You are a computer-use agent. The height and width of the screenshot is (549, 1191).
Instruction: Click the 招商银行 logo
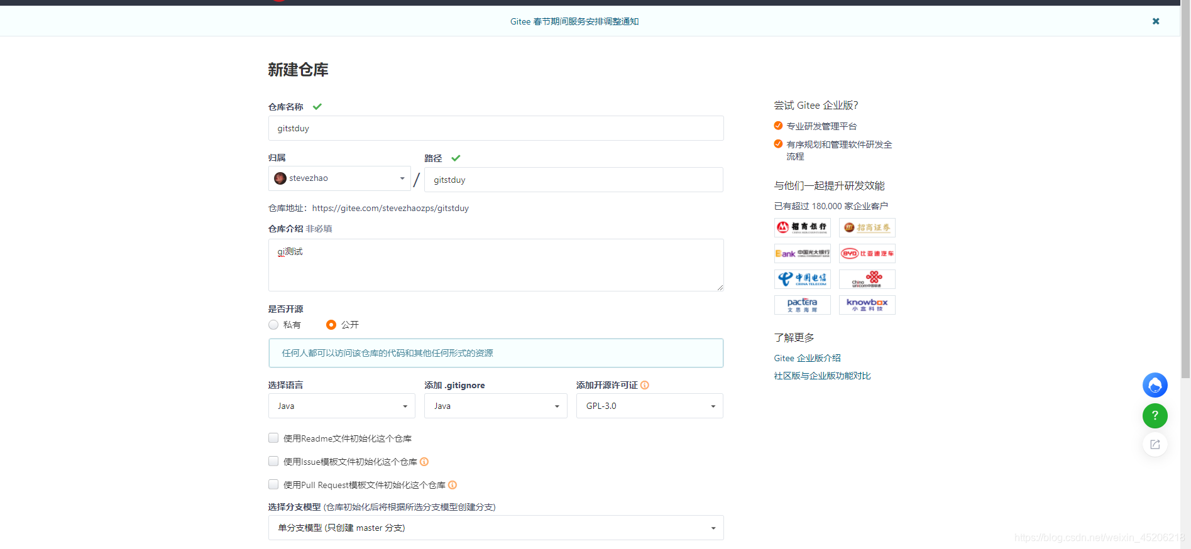point(803,227)
